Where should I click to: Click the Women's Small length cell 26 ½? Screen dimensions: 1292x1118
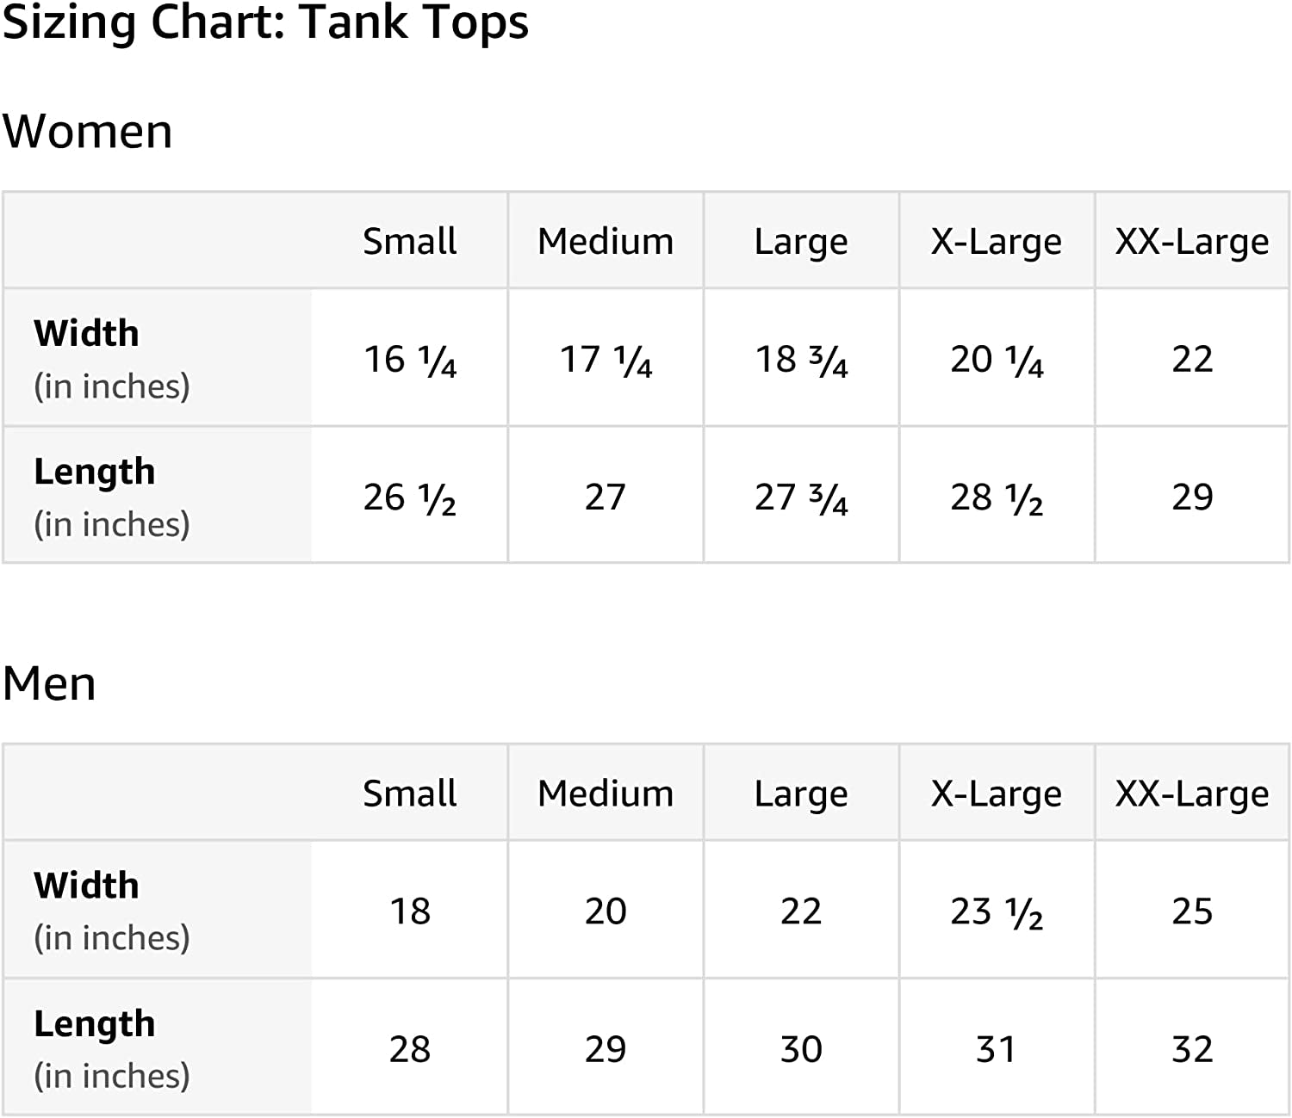point(410,497)
